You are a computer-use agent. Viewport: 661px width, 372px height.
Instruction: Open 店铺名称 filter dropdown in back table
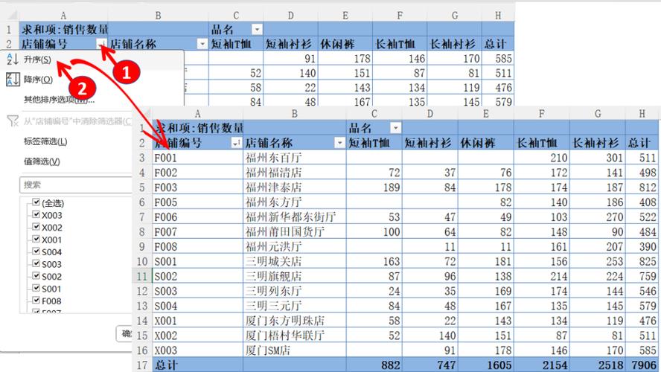pyautogui.click(x=202, y=44)
